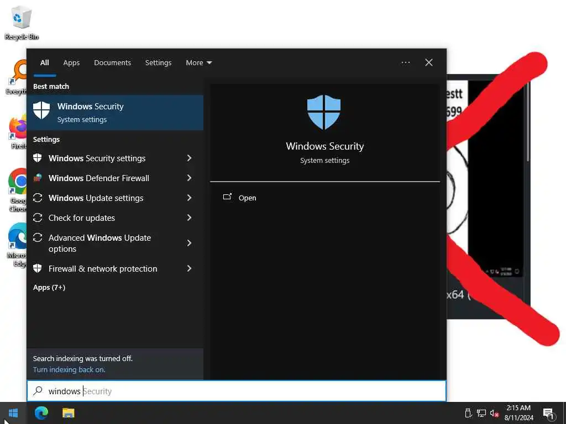Open the notification center icon
Image resolution: width=566 pixels, height=424 pixels.
coord(549,413)
